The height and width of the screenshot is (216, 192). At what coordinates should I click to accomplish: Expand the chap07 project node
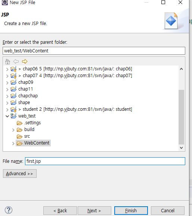[x=7, y=76]
